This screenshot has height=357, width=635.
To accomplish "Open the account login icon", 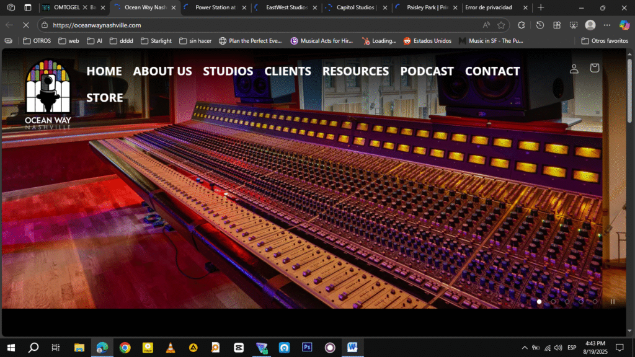I will pos(574,68).
